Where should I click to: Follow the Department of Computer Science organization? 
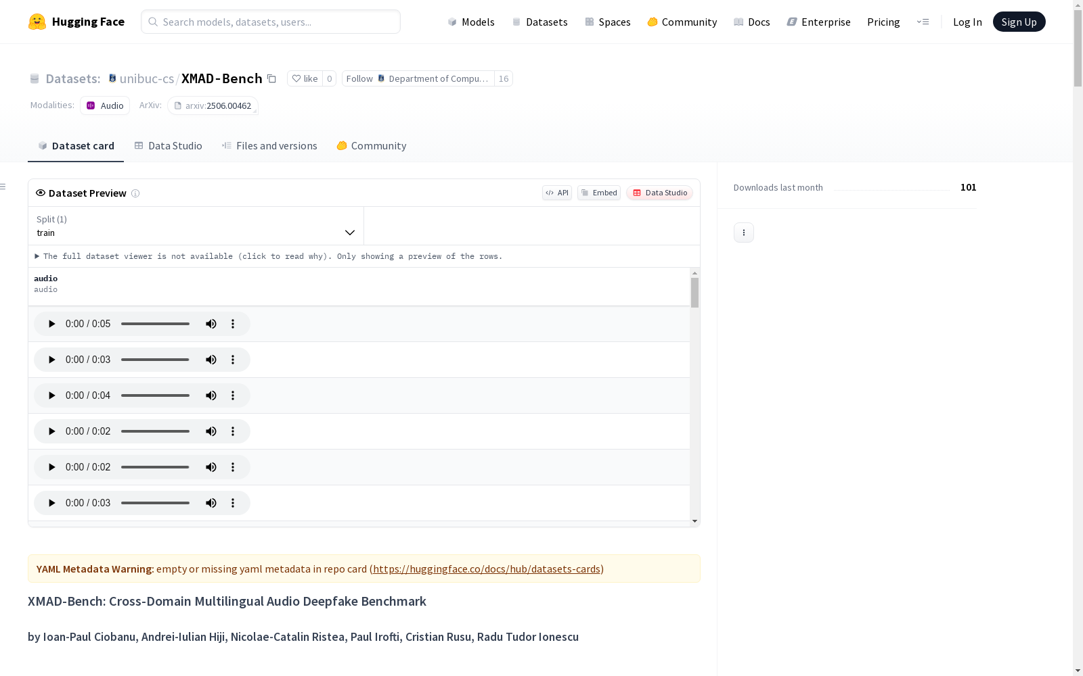pos(418,78)
